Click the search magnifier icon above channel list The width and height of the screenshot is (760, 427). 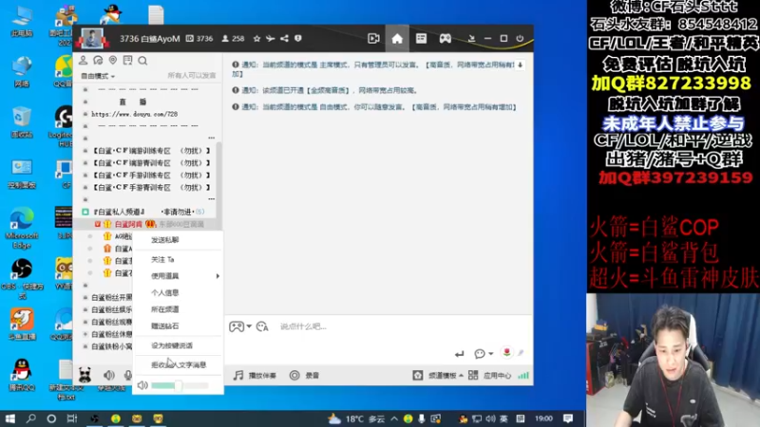(142, 61)
